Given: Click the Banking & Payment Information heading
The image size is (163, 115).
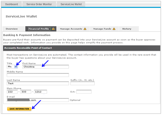Looking at the screenshot, I should point(27,35).
